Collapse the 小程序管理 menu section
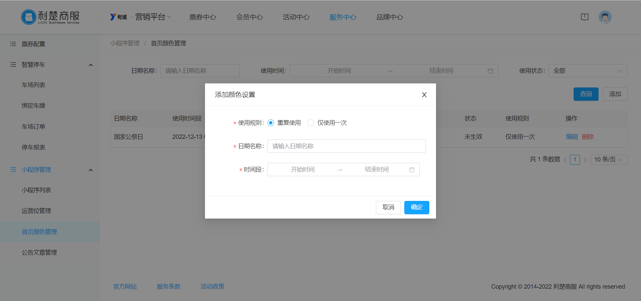 (90, 170)
